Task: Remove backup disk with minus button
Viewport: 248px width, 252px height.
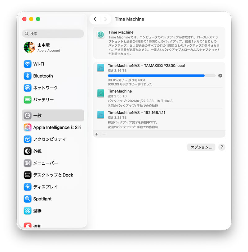Action: pos(104,134)
